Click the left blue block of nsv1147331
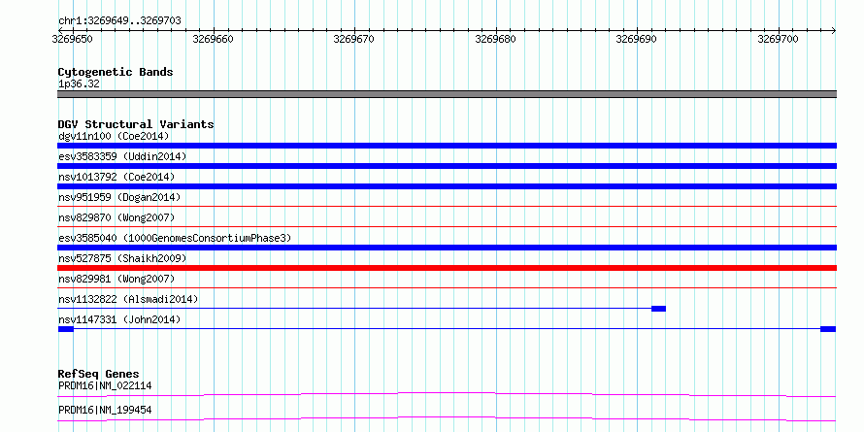The width and height of the screenshot is (864, 432). click(66, 329)
